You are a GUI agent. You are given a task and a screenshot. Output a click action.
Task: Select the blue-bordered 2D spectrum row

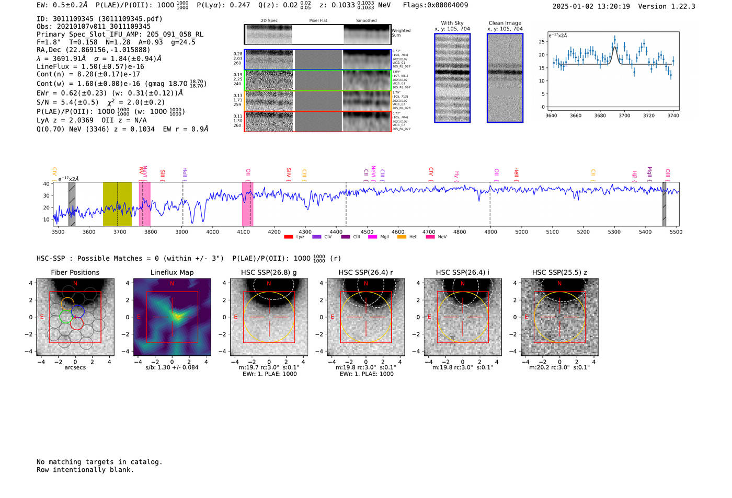click(318, 60)
